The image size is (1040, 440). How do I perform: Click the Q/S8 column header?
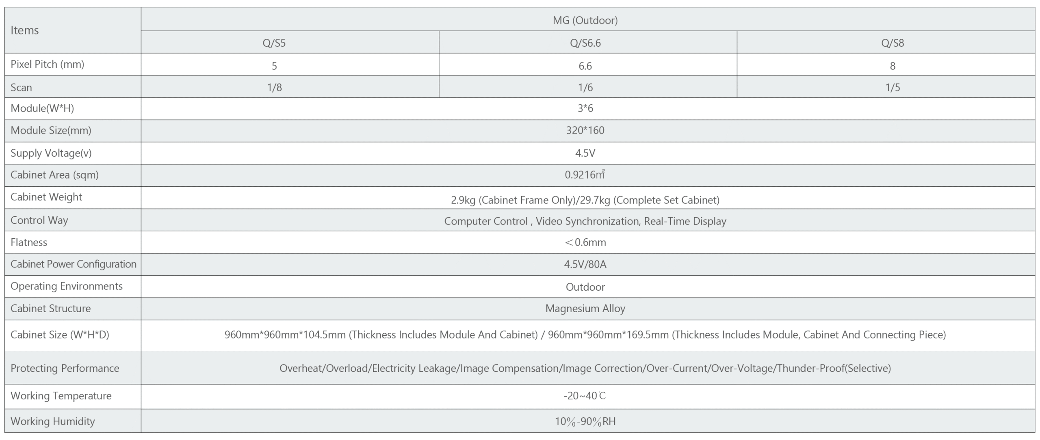tap(893, 43)
